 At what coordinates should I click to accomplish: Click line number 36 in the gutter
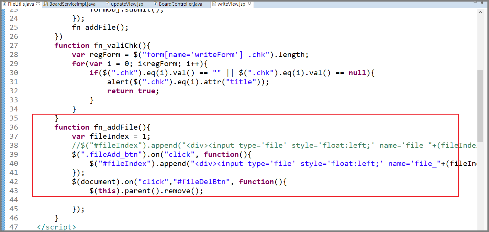coord(13,127)
